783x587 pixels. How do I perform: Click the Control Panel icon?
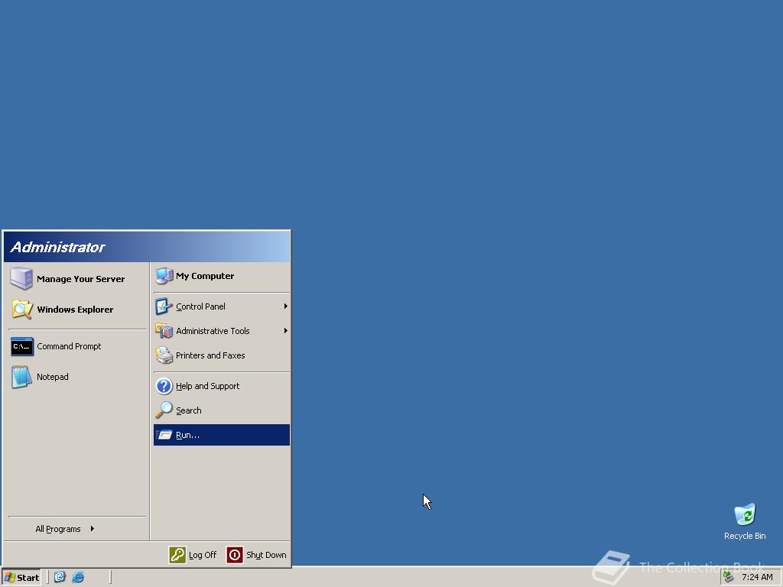coord(164,306)
